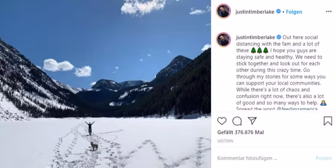Open comments via speech bubble icon
Screen dimensions: 336x168
tap(237, 121)
